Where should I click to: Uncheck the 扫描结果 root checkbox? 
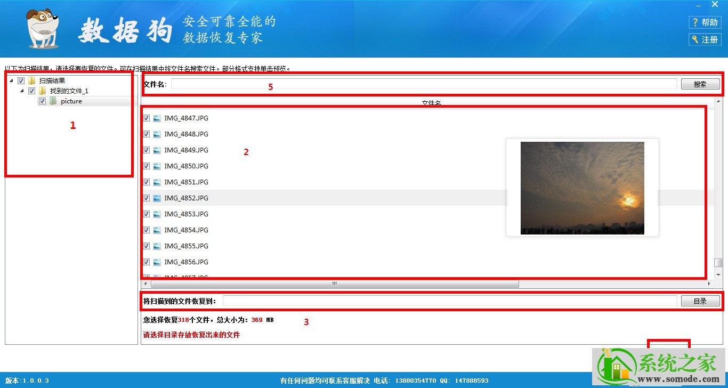[x=21, y=80]
